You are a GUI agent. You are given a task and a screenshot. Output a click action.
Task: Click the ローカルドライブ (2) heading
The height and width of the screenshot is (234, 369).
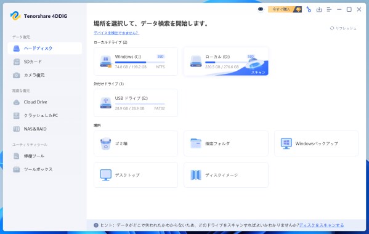point(110,42)
